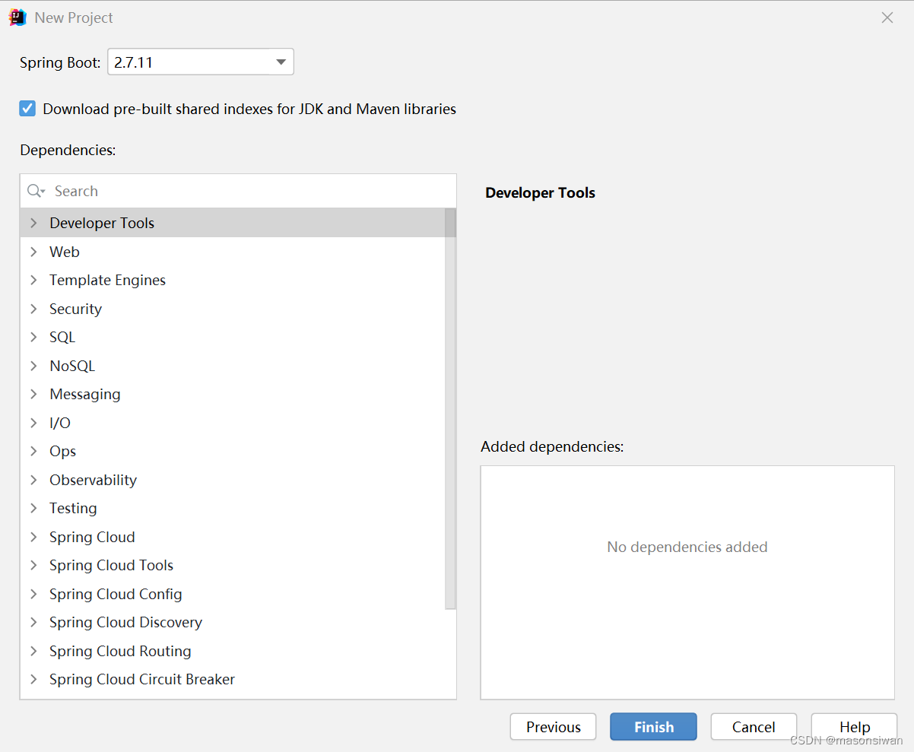The image size is (914, 752).
Task: Expand the Ops category chevron
Action: tap(33, 451)
